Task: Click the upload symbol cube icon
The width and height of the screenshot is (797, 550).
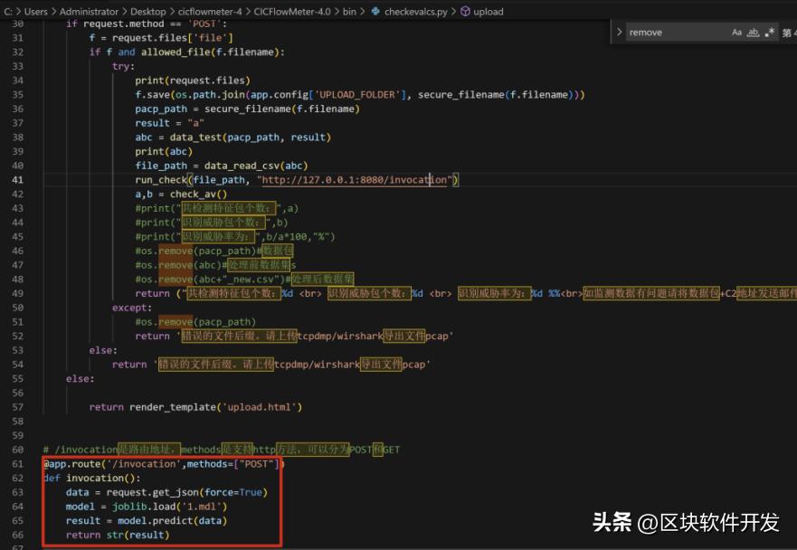Action: [x=465, y=12]
